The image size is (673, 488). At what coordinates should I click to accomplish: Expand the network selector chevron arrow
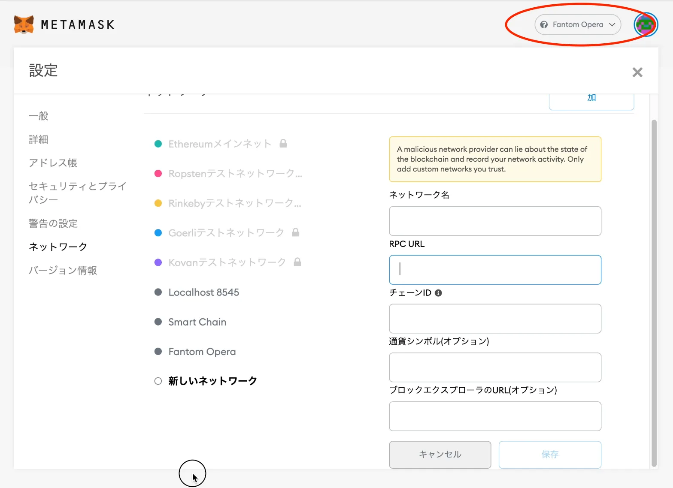[612, 24]
